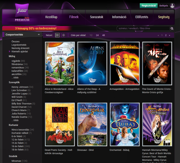Show 48 items per page
The image size is (180, 163).
(103, 35)
